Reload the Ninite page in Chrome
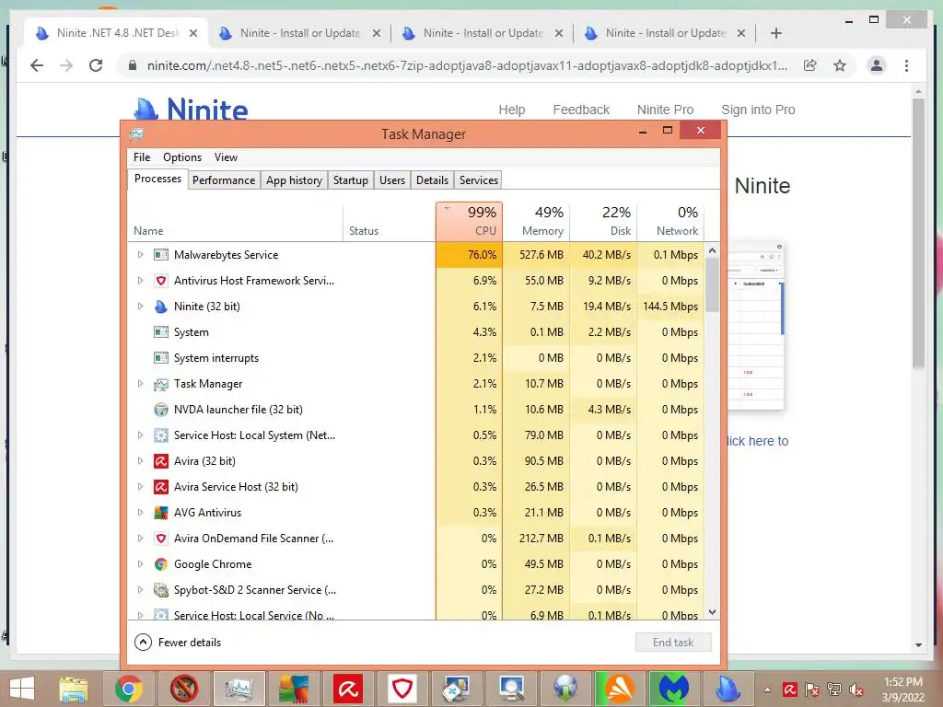This screenshot has height=707, width=943. coord(96,65)
